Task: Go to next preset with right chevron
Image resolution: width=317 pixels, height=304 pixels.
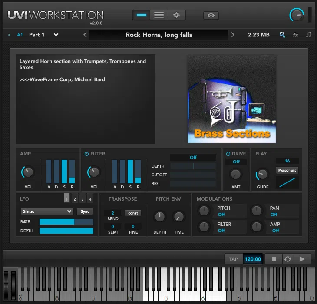Action: point(233,35)
